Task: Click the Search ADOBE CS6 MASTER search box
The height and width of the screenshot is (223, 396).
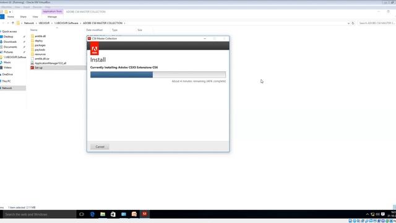Action: 376,23
